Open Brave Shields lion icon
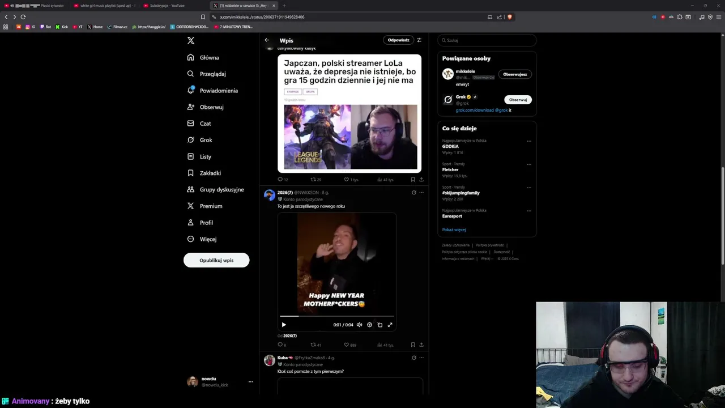Screen dimensions: 725x408 (x=510, y=17)
